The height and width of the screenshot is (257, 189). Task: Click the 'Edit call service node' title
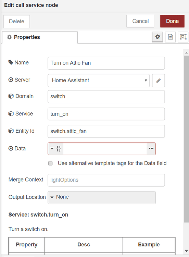tap(31, 5)
